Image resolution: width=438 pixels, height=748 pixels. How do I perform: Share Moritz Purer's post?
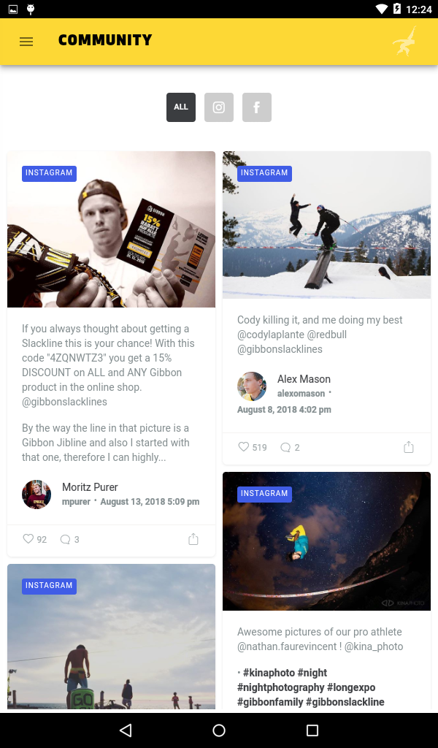tap(193, 539)
